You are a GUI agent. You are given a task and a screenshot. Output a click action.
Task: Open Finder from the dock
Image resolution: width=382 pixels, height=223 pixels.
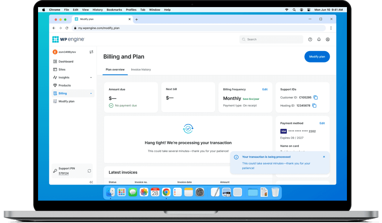pos(110,192)
